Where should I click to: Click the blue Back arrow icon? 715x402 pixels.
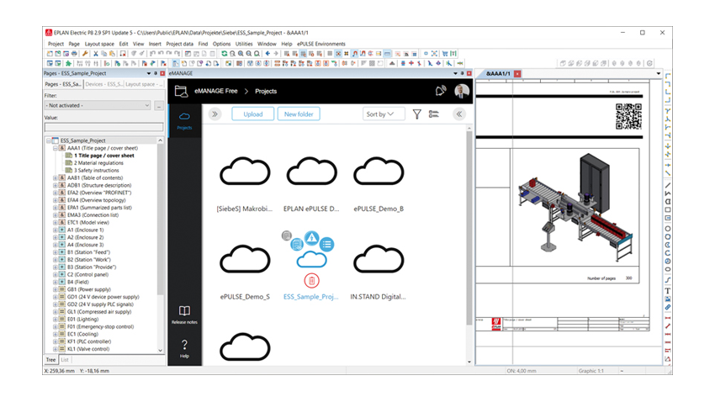tap(267, 54)
